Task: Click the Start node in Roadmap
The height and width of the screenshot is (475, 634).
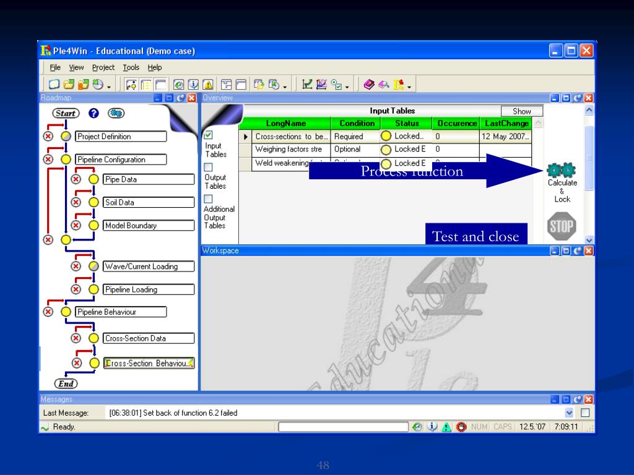Action: coord(66,113)
